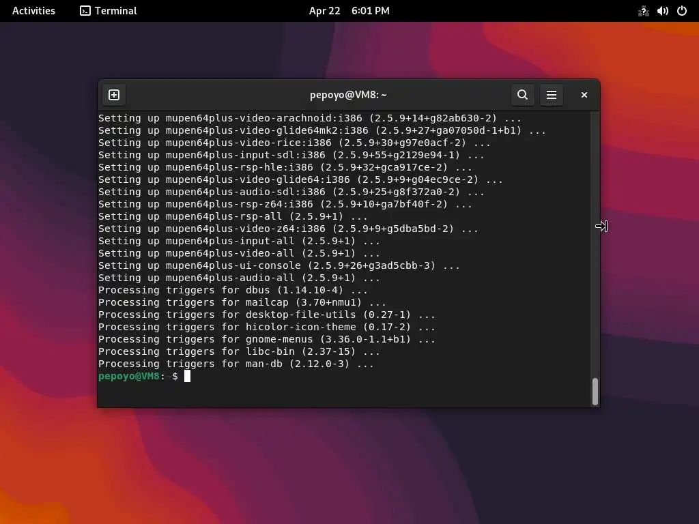Click the mupen64plus-audio-all line
Viewport: 699px width, 524px height.
[x=240, y=278]
